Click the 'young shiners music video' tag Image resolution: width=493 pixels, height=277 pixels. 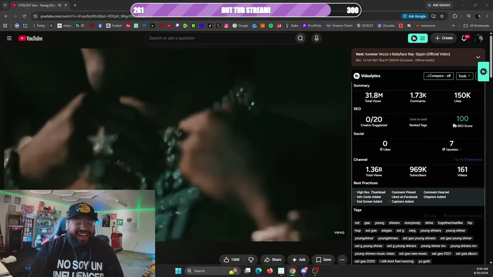375,254
